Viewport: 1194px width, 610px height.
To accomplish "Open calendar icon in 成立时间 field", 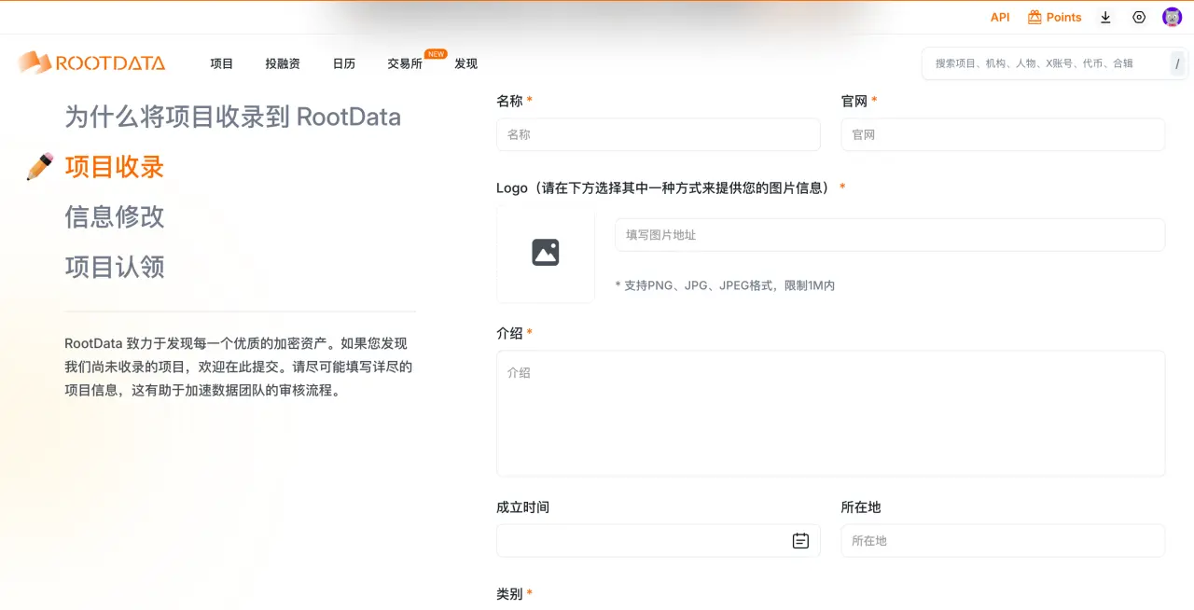I will pos(800,541).
